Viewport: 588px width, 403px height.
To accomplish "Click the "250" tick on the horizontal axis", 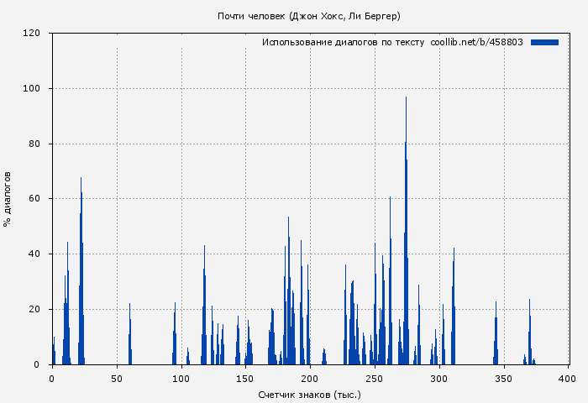I will pos(375,379).
